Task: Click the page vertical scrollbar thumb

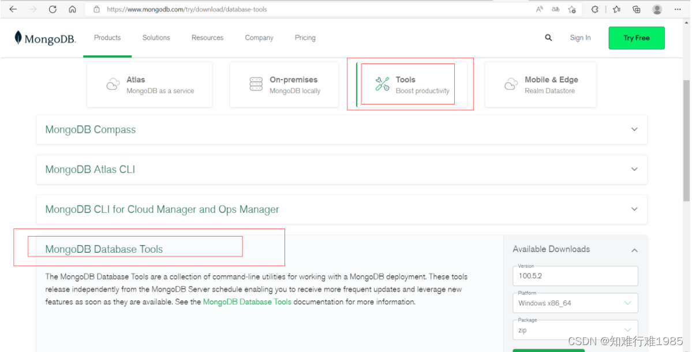Action: [686, 141]
